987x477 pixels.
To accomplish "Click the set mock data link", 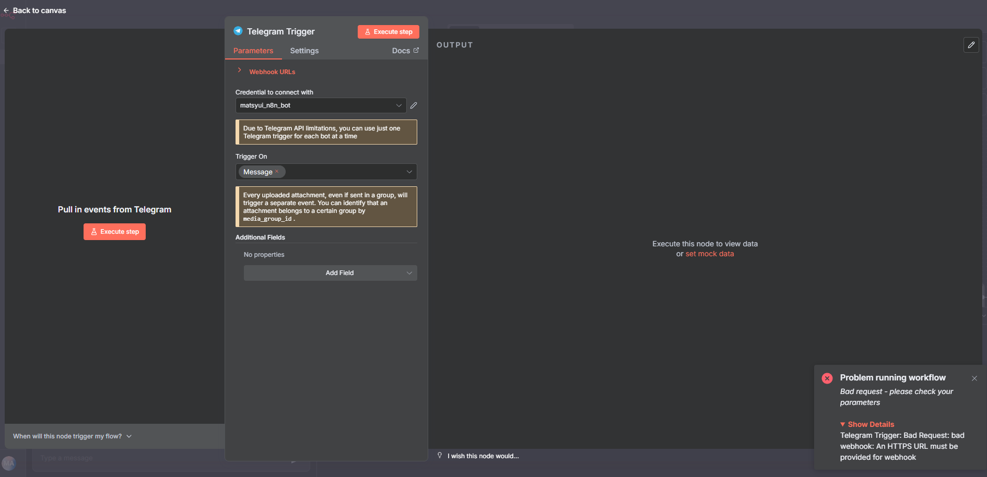I will click(x=710, y=254).
